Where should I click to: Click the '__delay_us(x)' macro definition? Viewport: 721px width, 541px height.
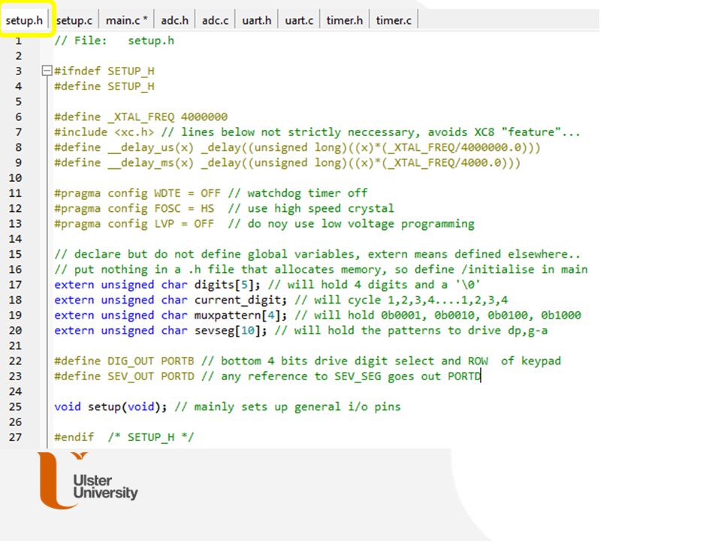(297, 148)
